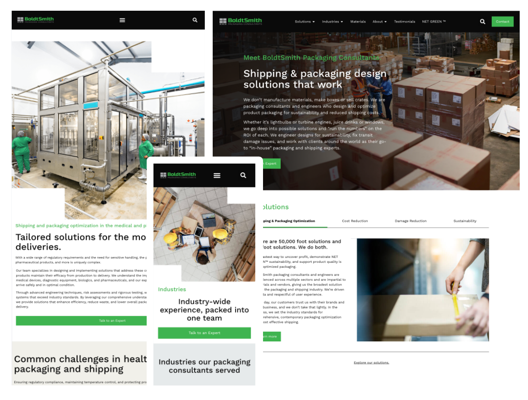Switch to the Damage Reduction tab

[411, 221]
